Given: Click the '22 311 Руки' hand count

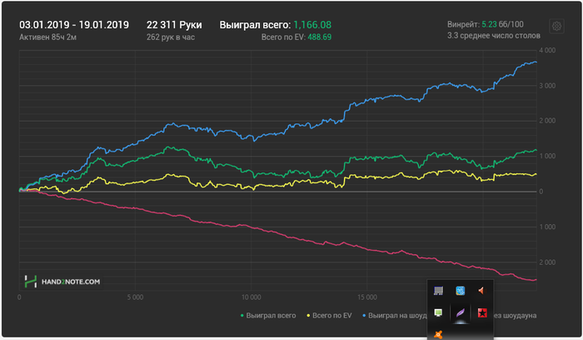Looking at the screenshot, I should point(174,25).
